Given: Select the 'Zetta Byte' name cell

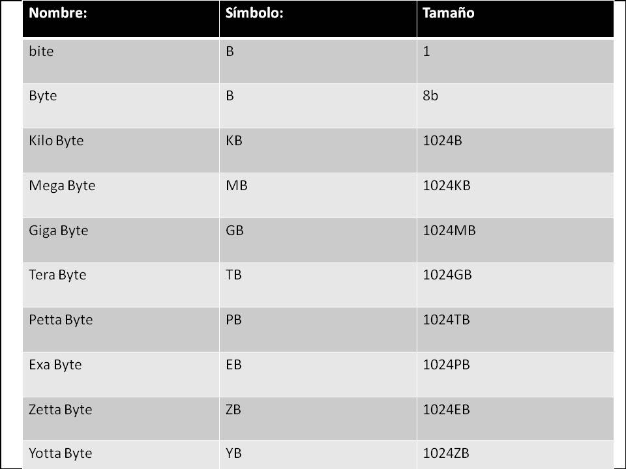Looking at the screenshot, I should 61,410.
